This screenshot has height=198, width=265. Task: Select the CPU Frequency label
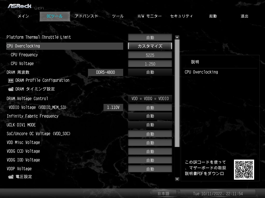pyautogui.click(x=24, y=55)
